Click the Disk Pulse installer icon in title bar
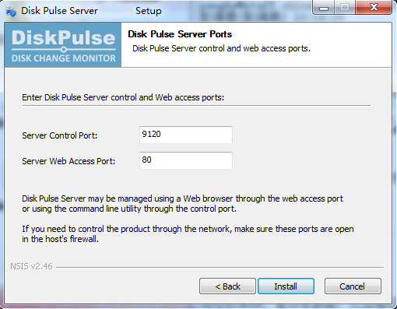This screenshot has height=309, width=397. 11,11
